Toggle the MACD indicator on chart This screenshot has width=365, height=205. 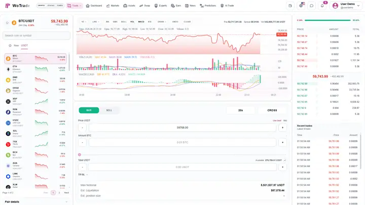[141, 22]
